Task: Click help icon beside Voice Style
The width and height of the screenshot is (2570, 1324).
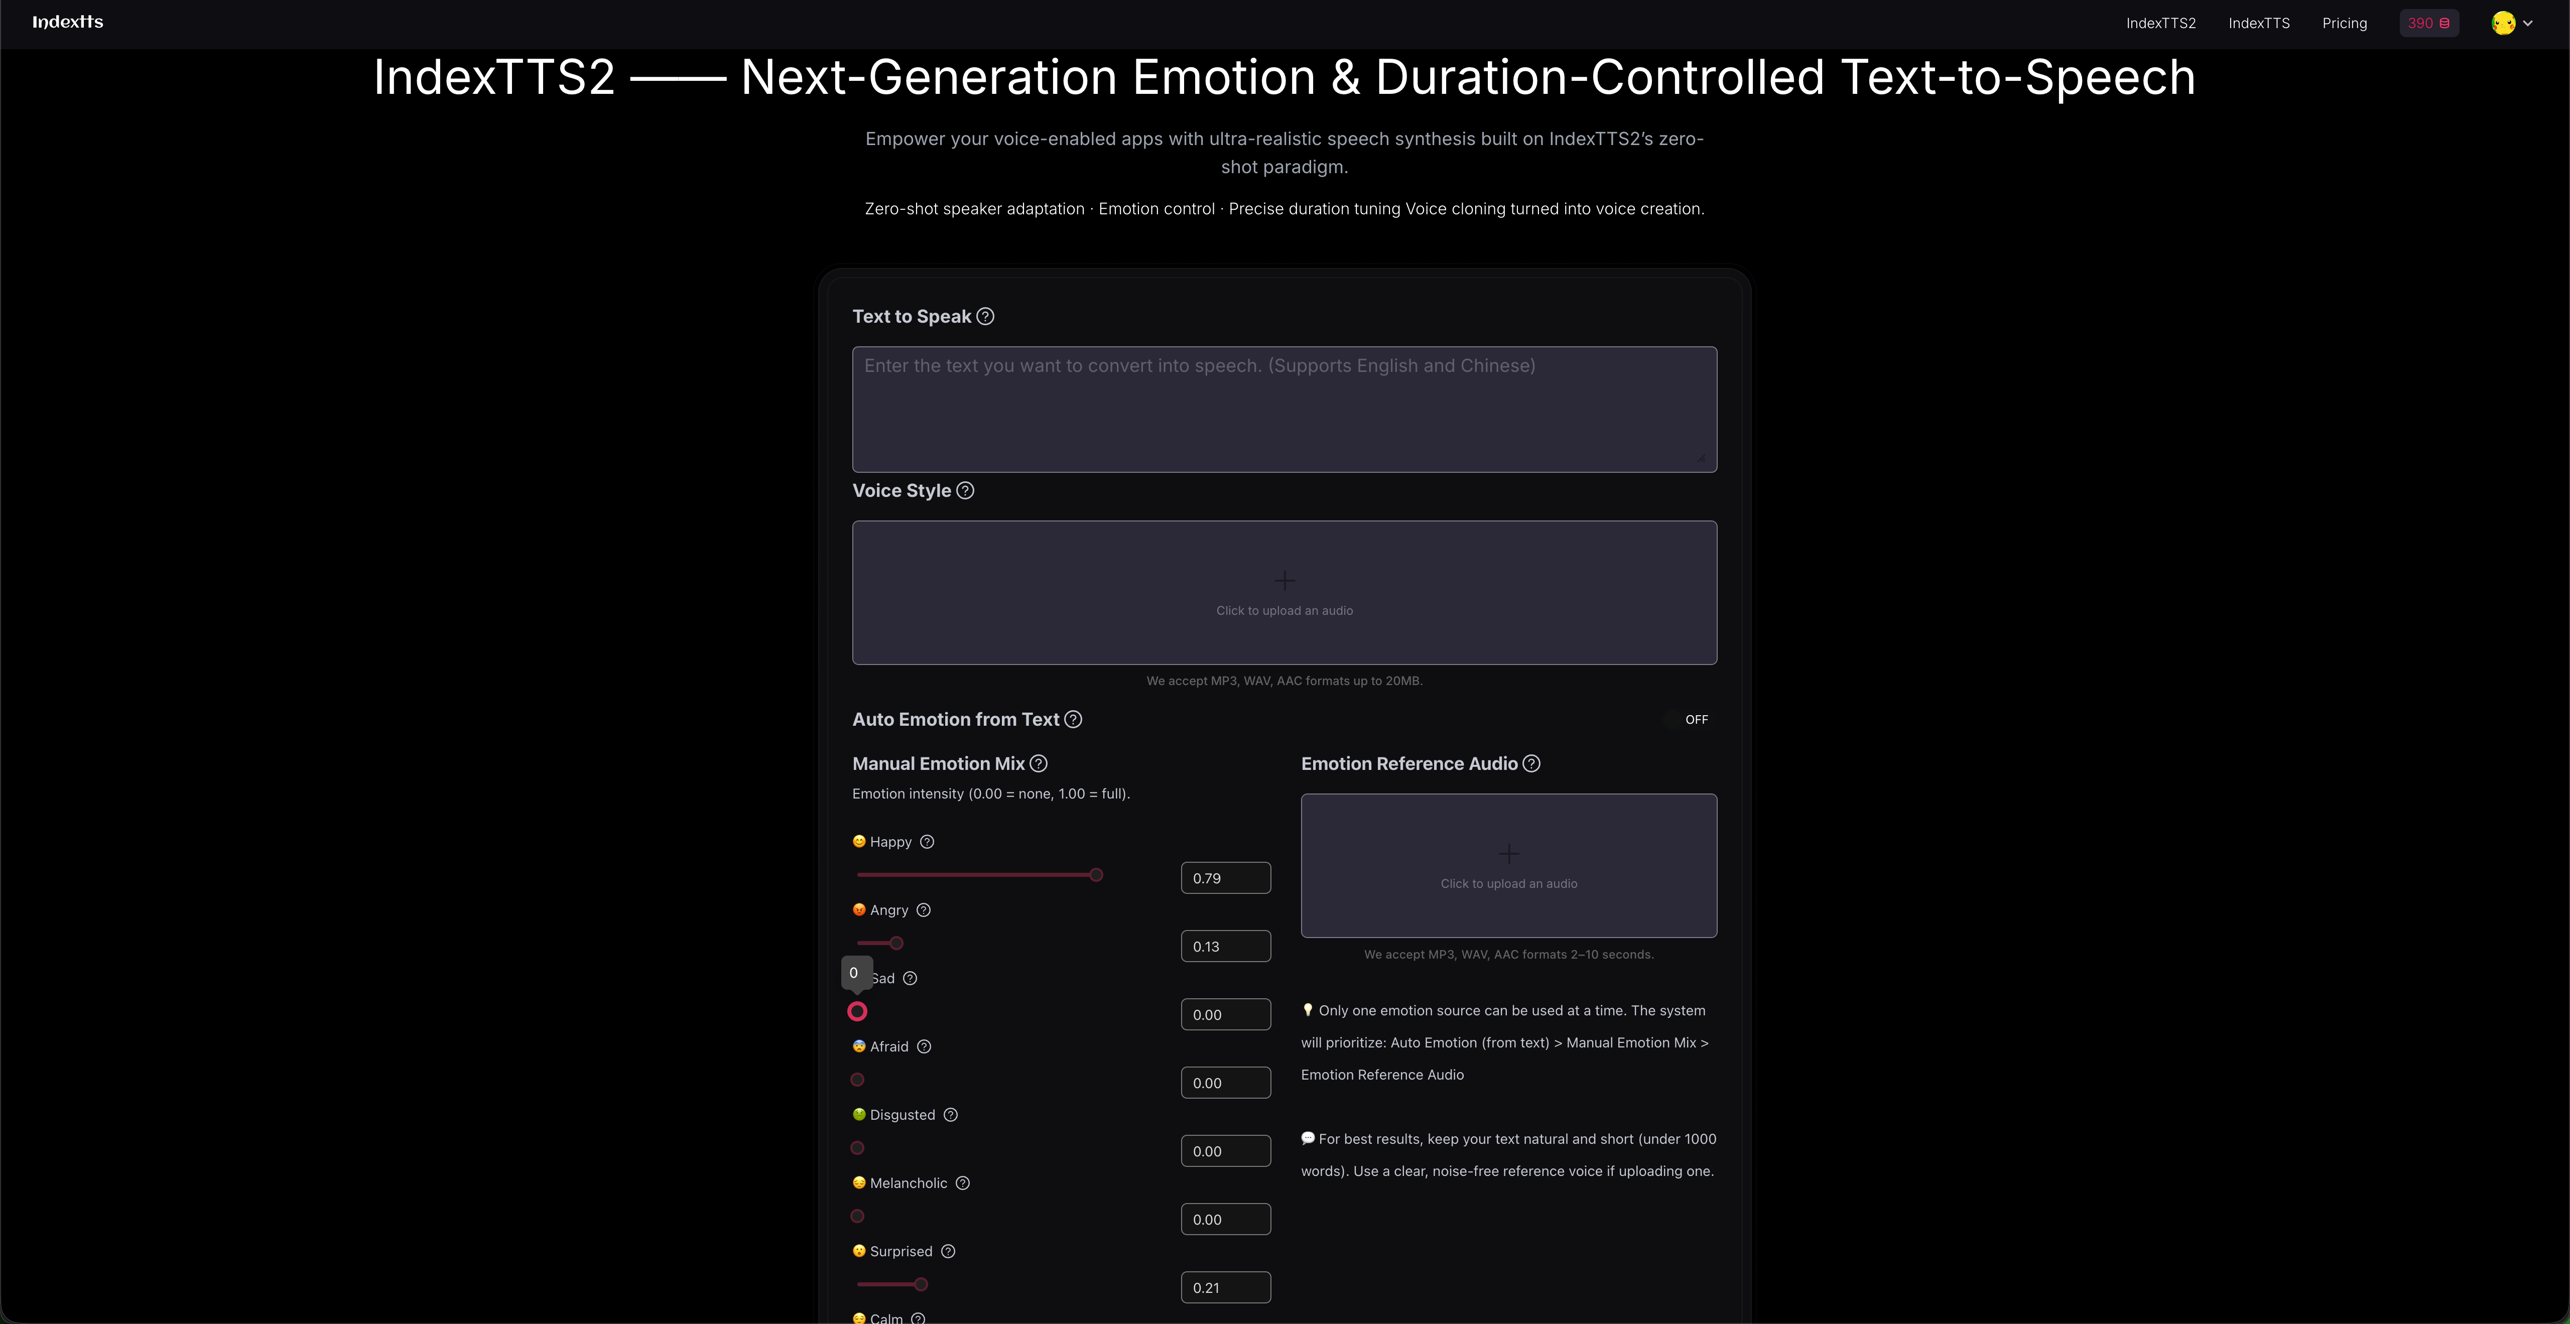Action: pyautogui.click(x=965, y=490)
